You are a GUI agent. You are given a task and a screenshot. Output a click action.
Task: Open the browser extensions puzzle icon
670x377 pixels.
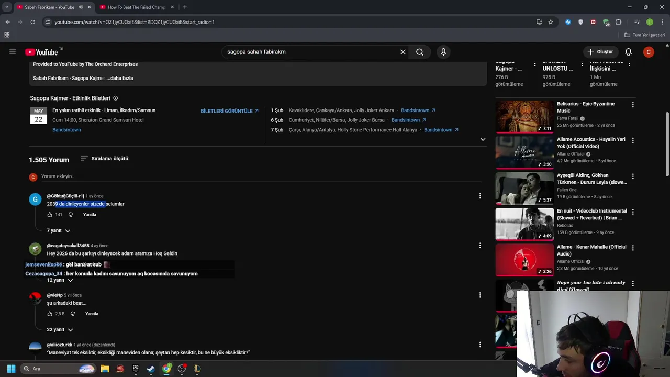pos(618,22)
